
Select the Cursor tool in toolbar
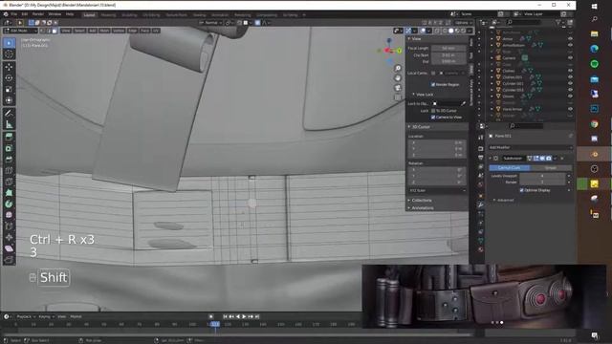[9, 54]
